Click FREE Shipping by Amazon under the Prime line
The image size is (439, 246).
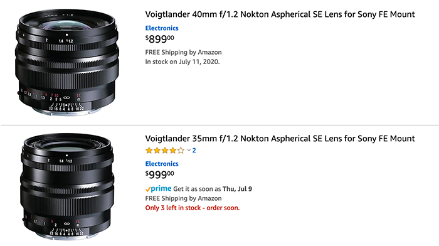183,198
